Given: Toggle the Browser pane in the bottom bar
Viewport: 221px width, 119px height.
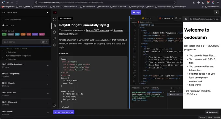Looking at the screenshot, I should click(217, 117).
